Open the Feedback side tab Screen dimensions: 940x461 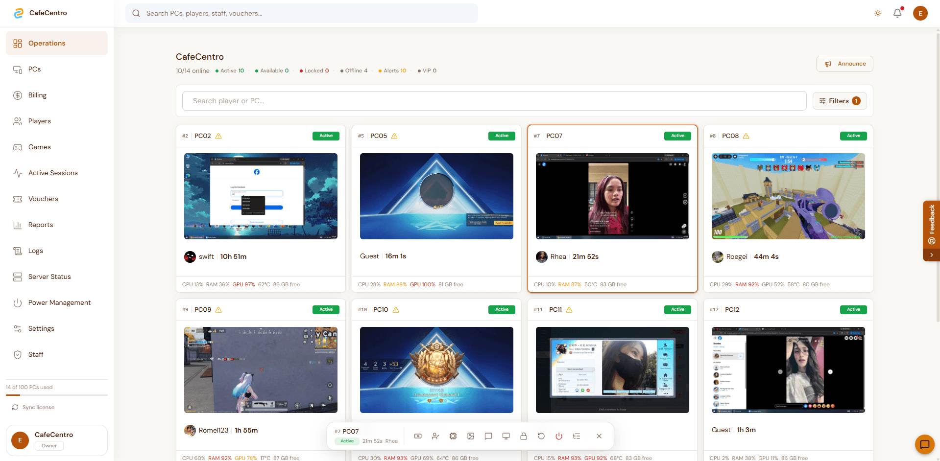(932, 225)
